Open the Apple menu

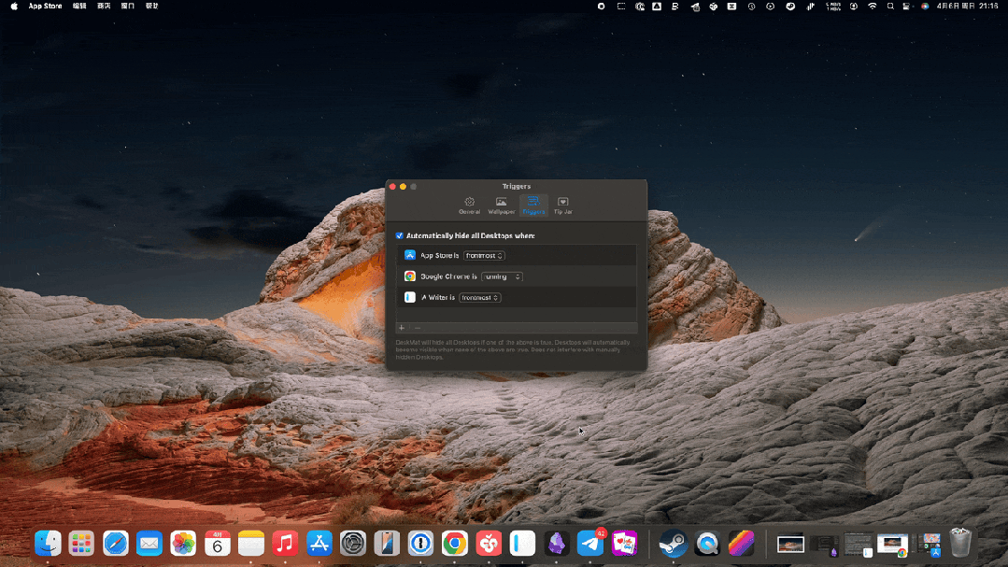pyautogui.click(x=14, y=7)
